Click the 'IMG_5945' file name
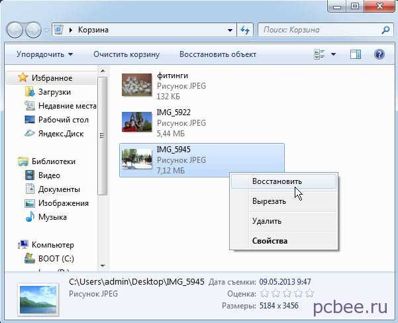This screenshot has width=398, height=323. click(174, 149)
